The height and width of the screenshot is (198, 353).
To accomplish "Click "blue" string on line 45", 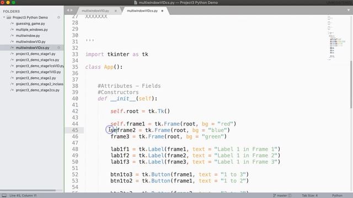I will 217,130.
